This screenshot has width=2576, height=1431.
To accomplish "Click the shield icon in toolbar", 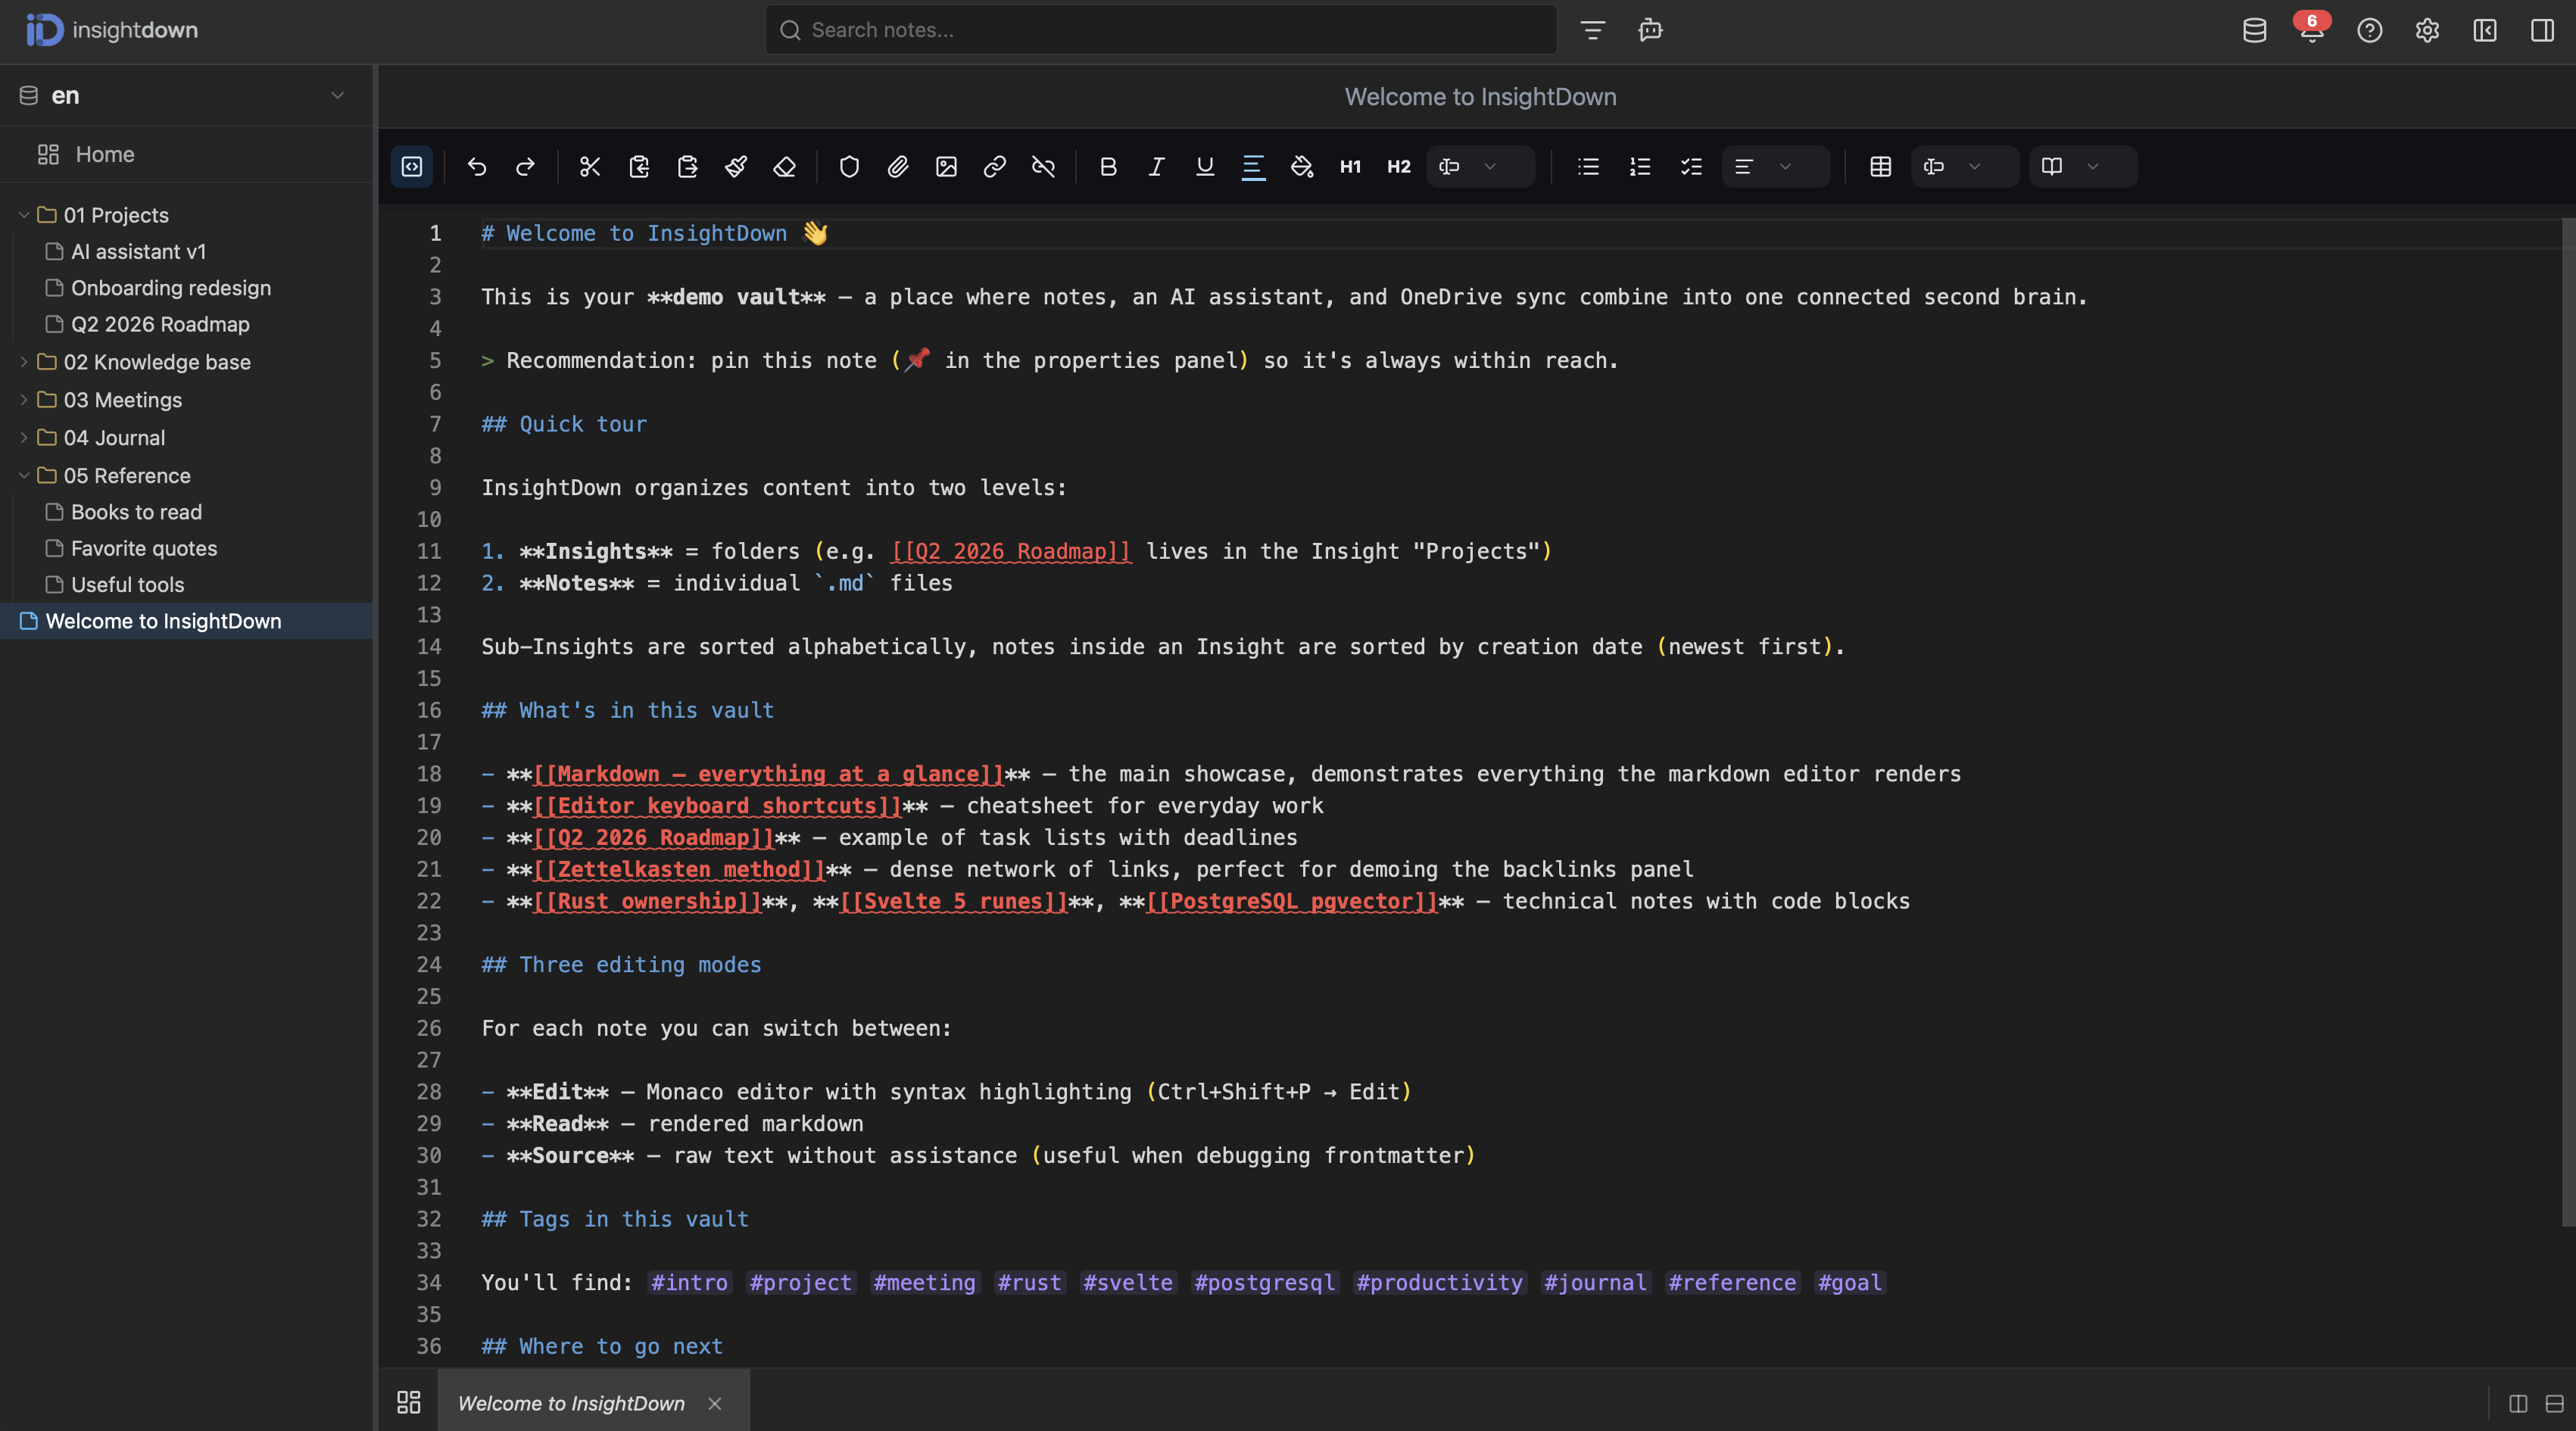I will pyautogui.click(x=849, y=167).
